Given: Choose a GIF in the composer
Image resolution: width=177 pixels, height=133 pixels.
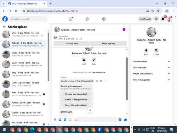Looking at the screenshot, I should point(70,120).
